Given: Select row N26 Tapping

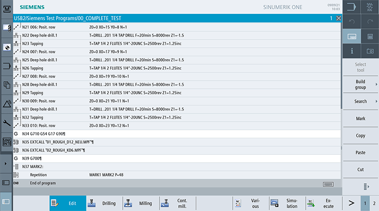Looking at the screenshot, I should coord(177,68).
